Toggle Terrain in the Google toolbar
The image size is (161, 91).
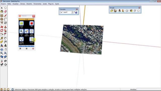115,11
